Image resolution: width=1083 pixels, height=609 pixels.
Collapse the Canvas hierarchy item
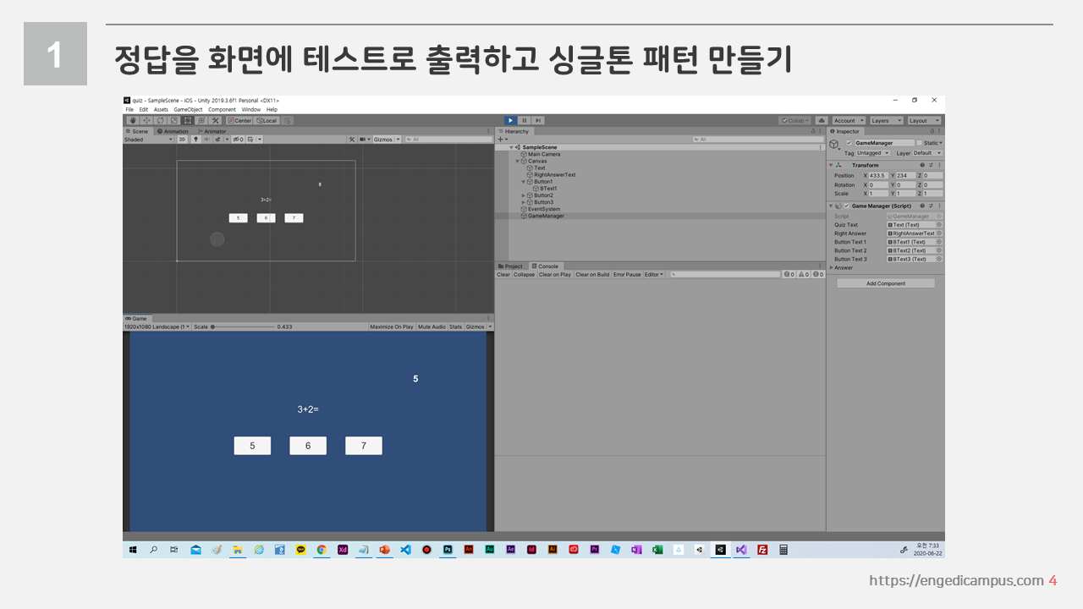tap(518, 161)
